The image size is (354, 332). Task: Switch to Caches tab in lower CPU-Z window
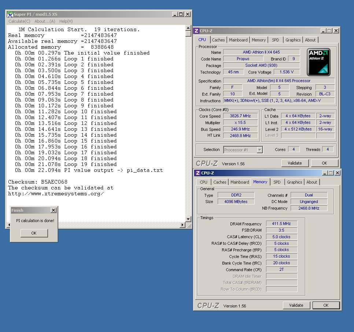click(x=220, y=182)
